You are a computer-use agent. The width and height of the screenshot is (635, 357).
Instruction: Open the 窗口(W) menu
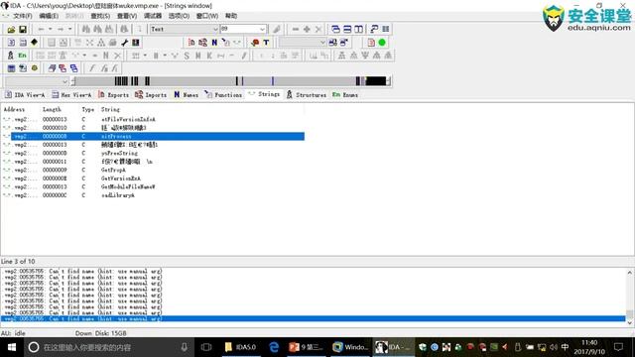point(207,16)
